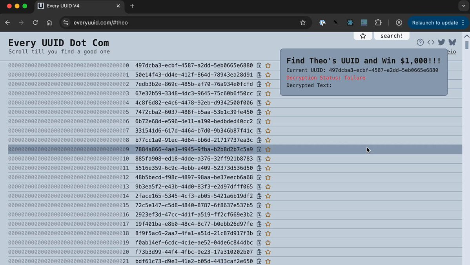This screenshot has height=265, width=470.
Task: Show favorites with the header star button
Action: click(363, 36)
